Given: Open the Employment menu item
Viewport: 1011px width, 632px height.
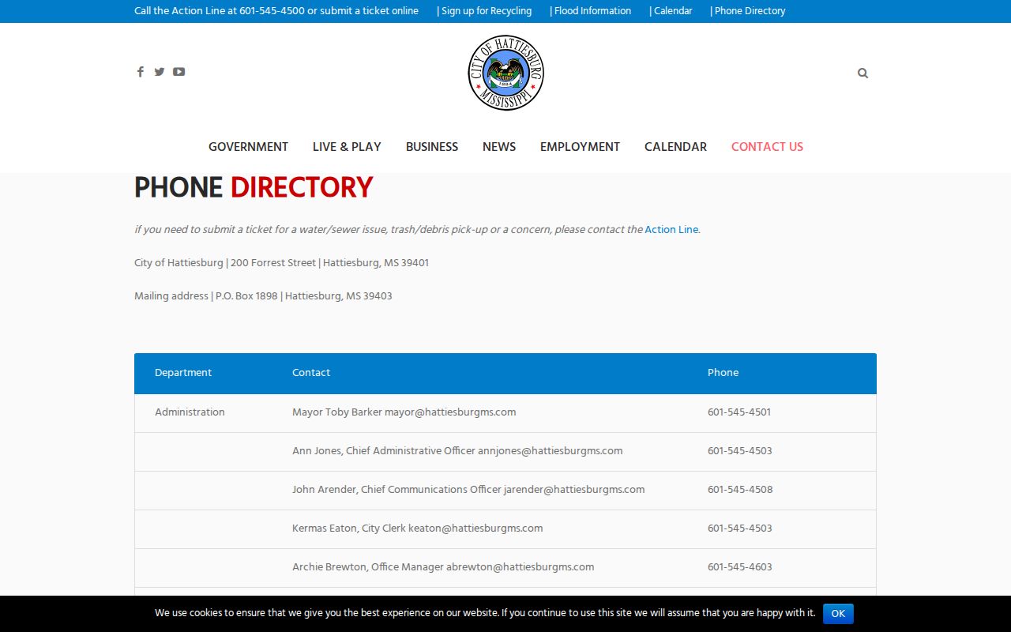Looking at the screenshot, I should pyautogui.click(x=580, y=147).
